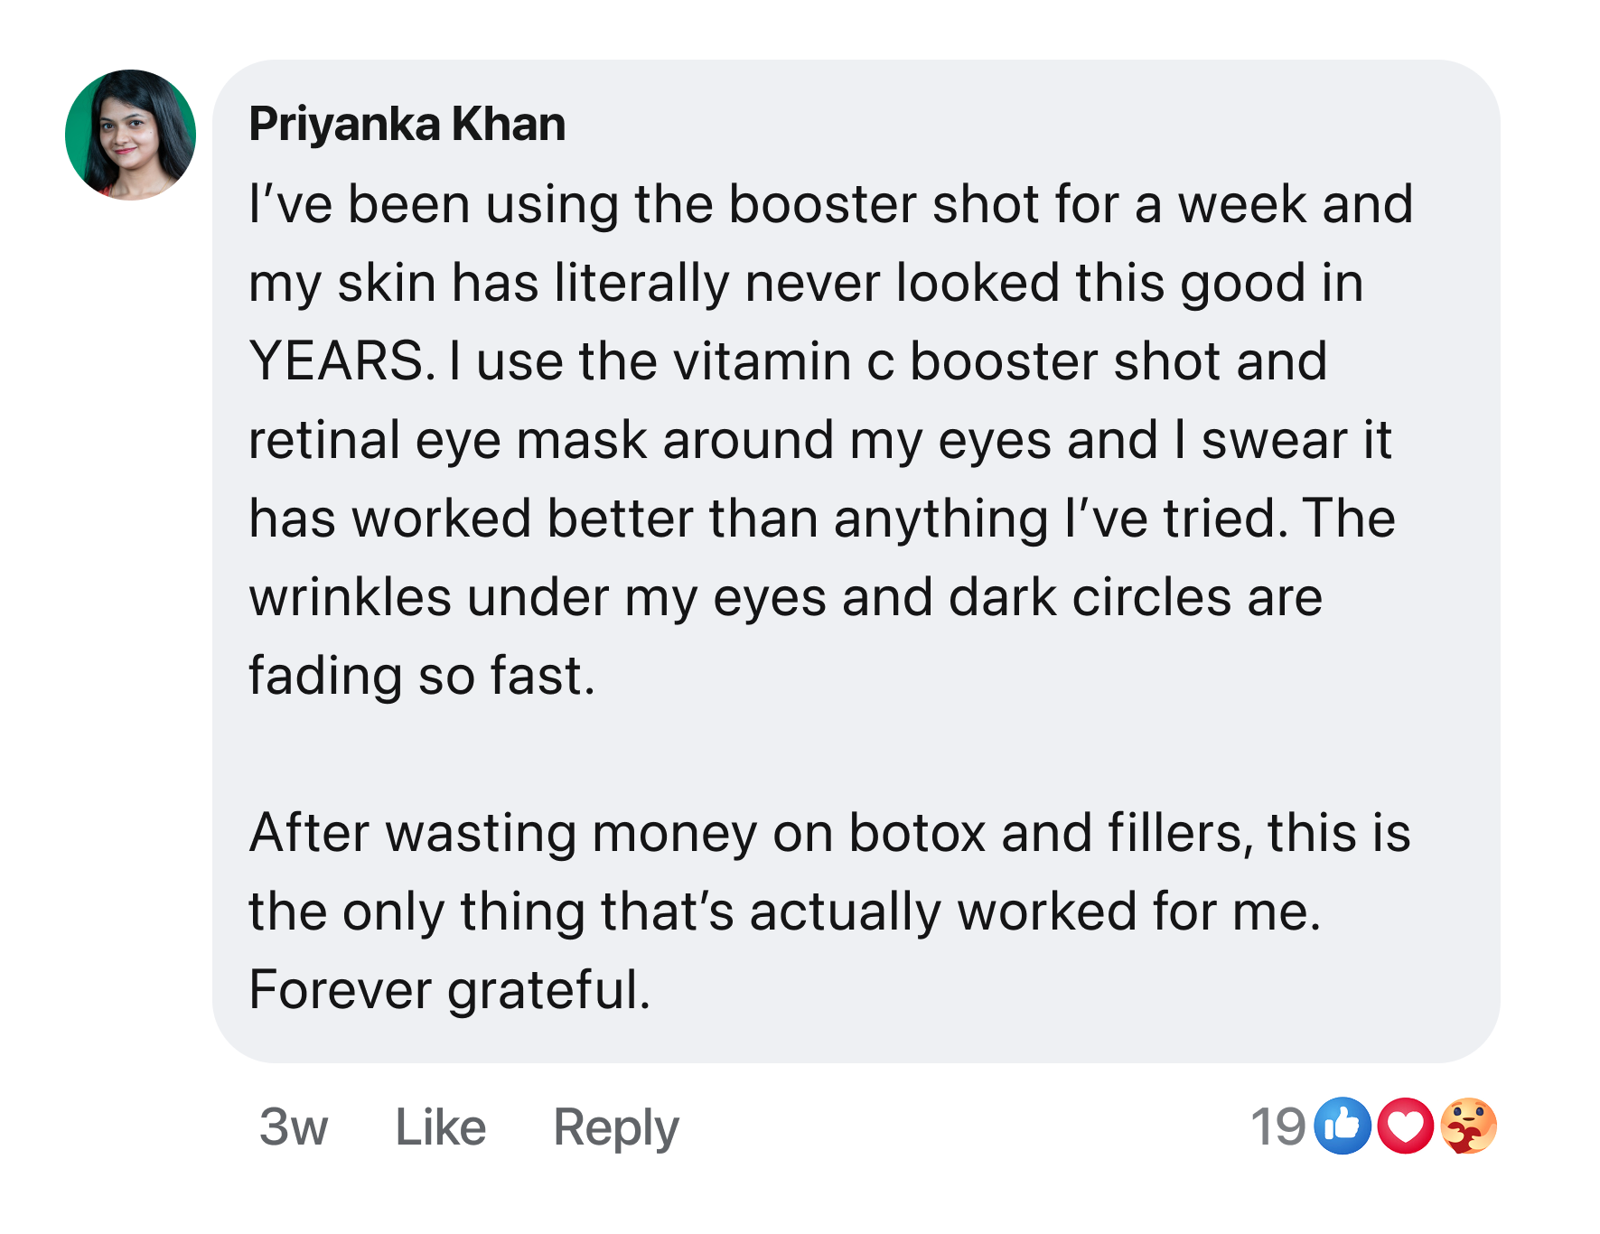Click the line starting 'I've been using'
Image resolution: width=1600 pixels, height=1234 pixels.
pos(830,204)
